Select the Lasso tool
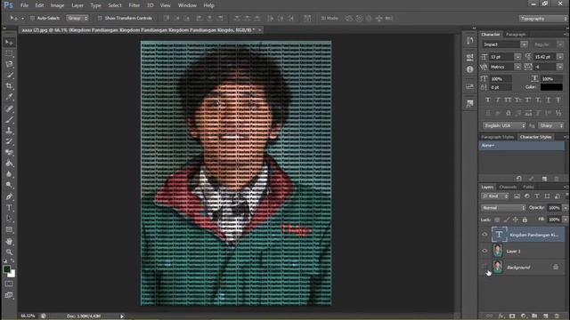570x320 pixels. click(x=9, y=64)
